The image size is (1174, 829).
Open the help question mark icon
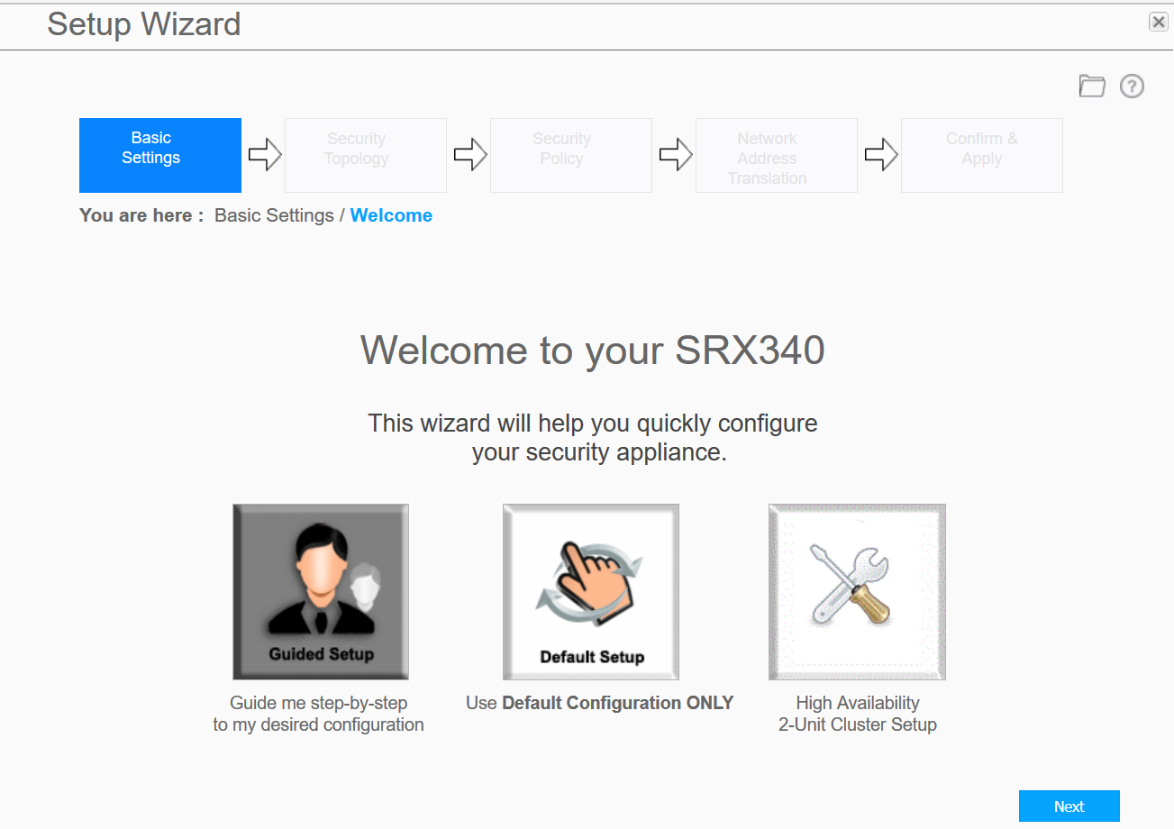point(1132,87)
